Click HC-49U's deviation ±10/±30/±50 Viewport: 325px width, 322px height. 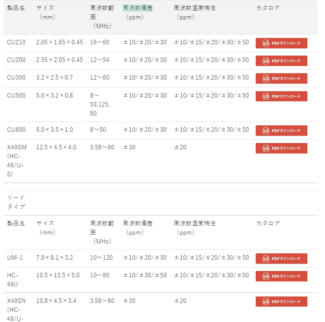click(x=145, y=275)
